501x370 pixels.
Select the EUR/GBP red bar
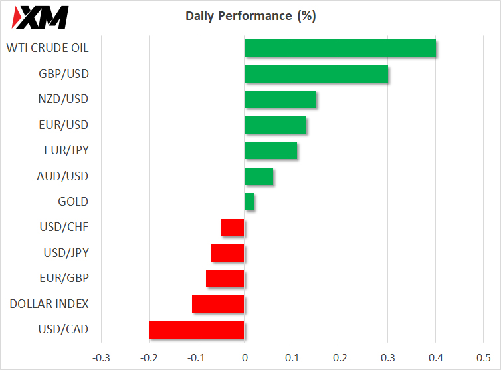(x=225, y=279)
